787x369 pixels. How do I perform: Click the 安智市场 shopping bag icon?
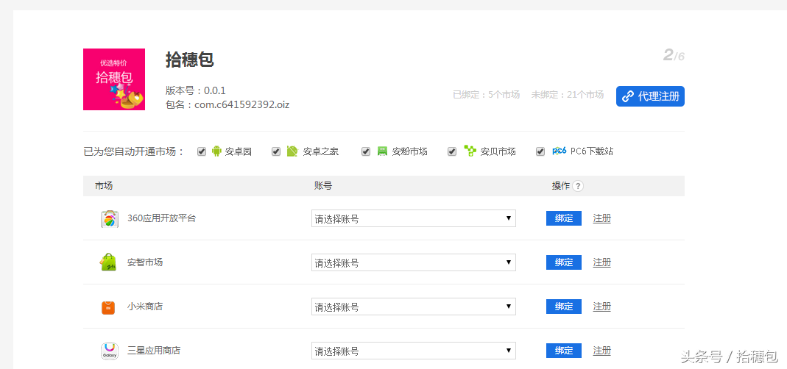tap(108, 262)
